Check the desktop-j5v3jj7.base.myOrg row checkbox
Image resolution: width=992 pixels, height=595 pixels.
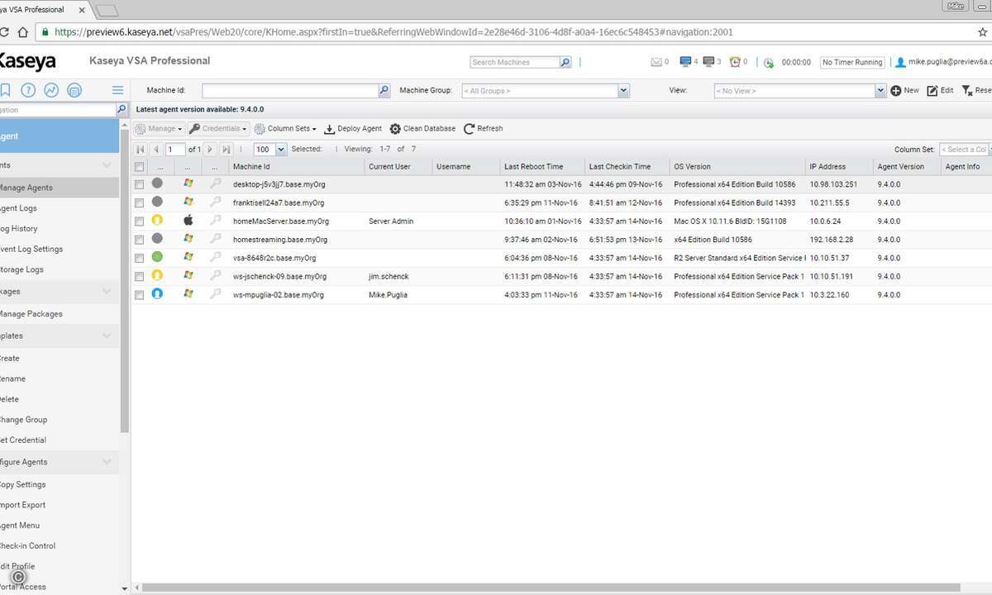[139, 184]
